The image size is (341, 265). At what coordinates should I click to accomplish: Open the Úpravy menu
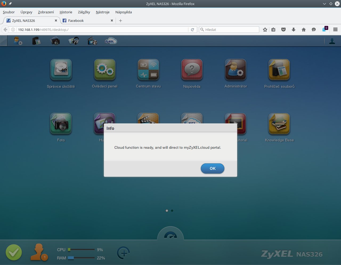[26, 12]
